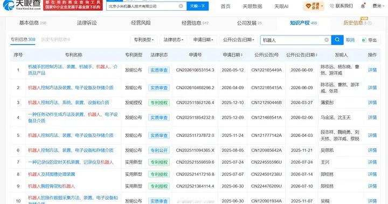
Task: Switch to the 公司发展 tab
Action: [x=249, y=23]
